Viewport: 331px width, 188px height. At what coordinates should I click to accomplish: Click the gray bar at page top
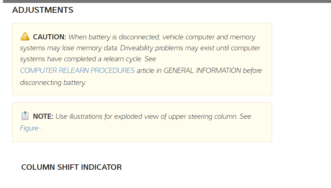tap(165, 1)
